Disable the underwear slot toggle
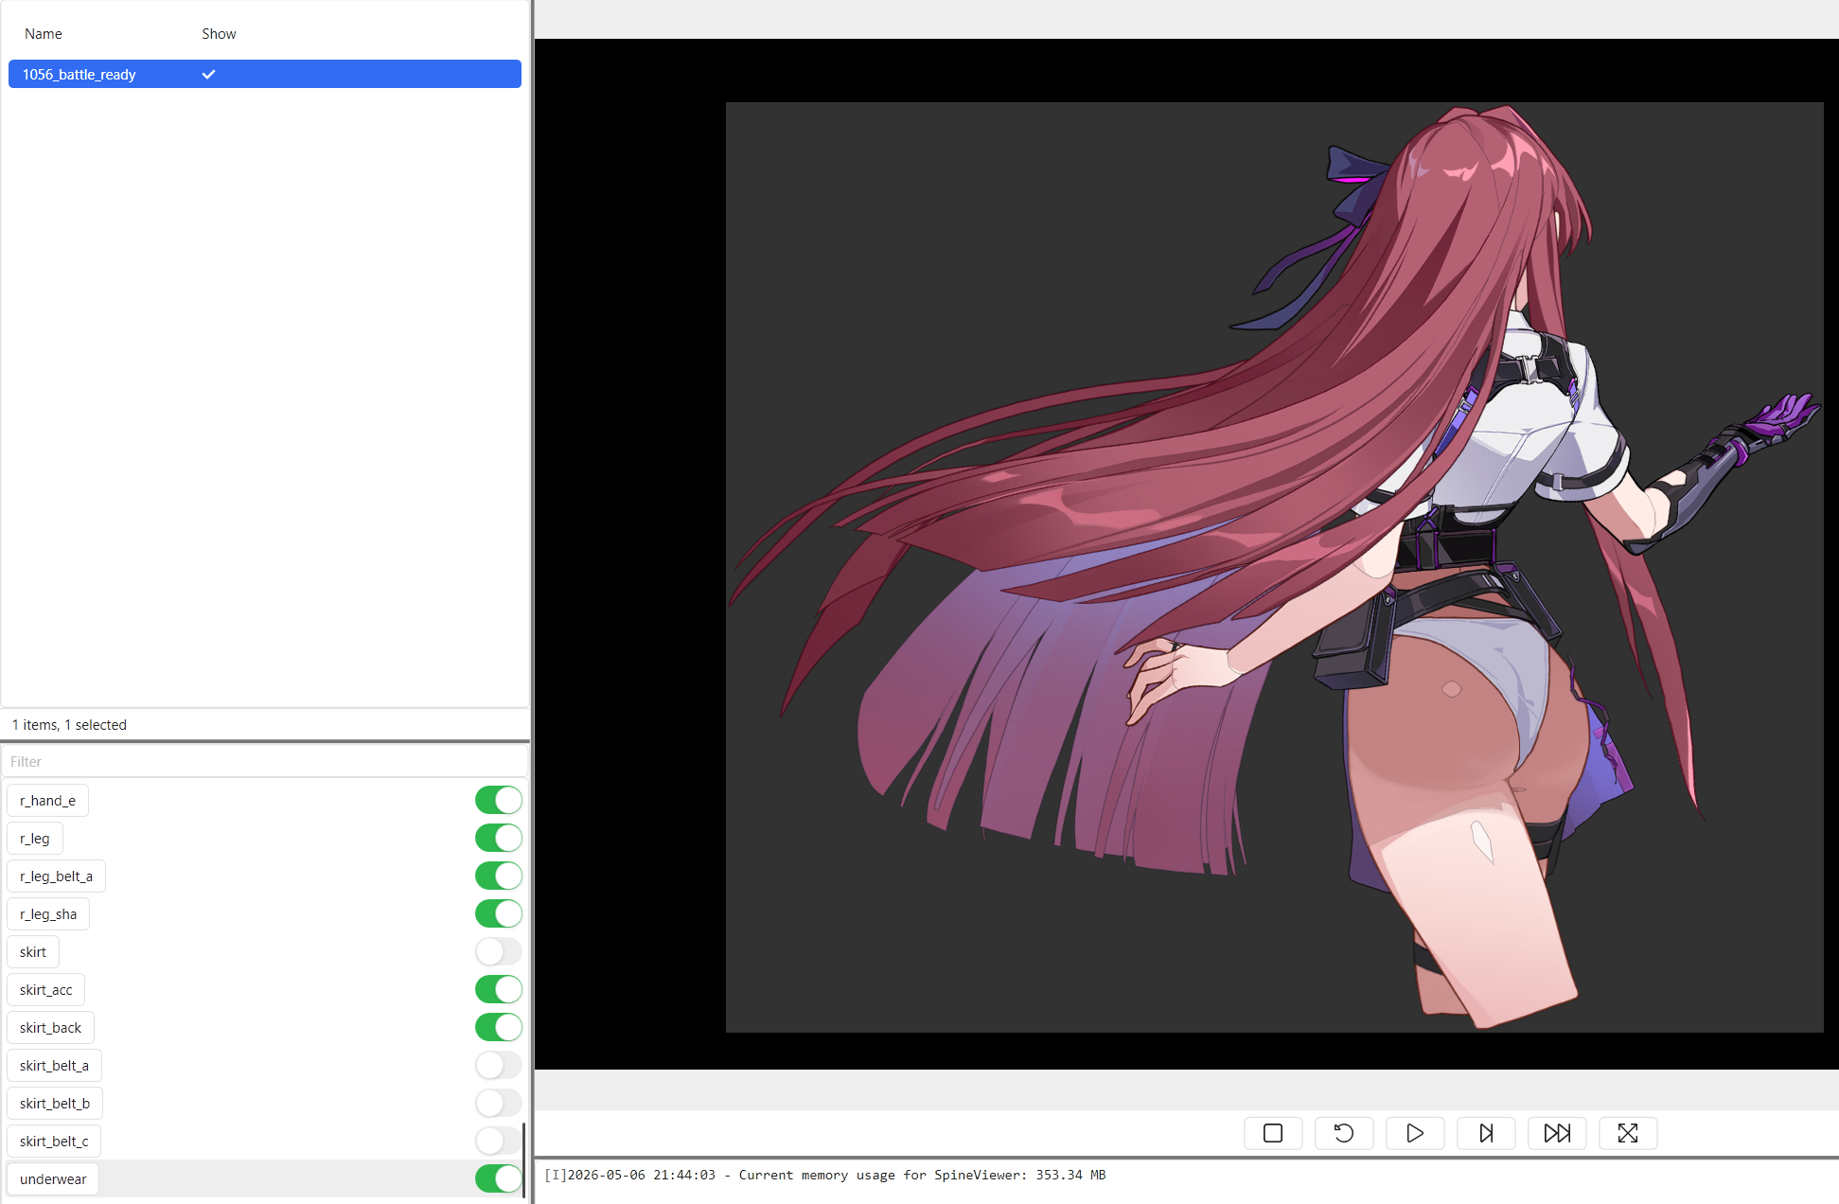The height and width of the screenshot is (1204, 1839). [498, 1178]
